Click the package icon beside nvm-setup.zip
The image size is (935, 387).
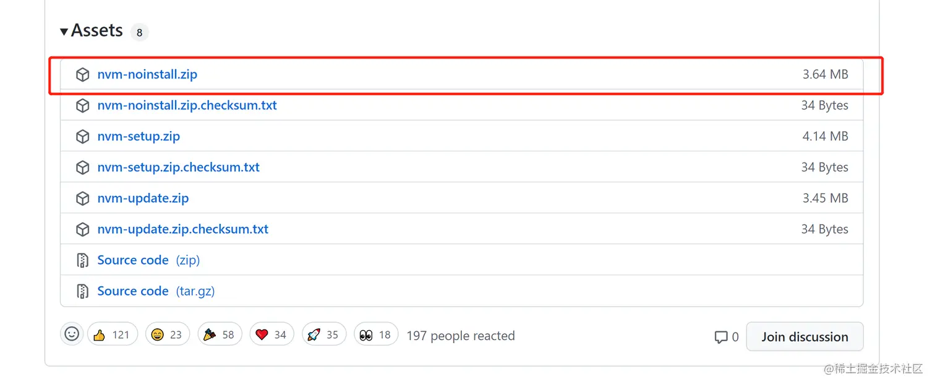(83, 136)
